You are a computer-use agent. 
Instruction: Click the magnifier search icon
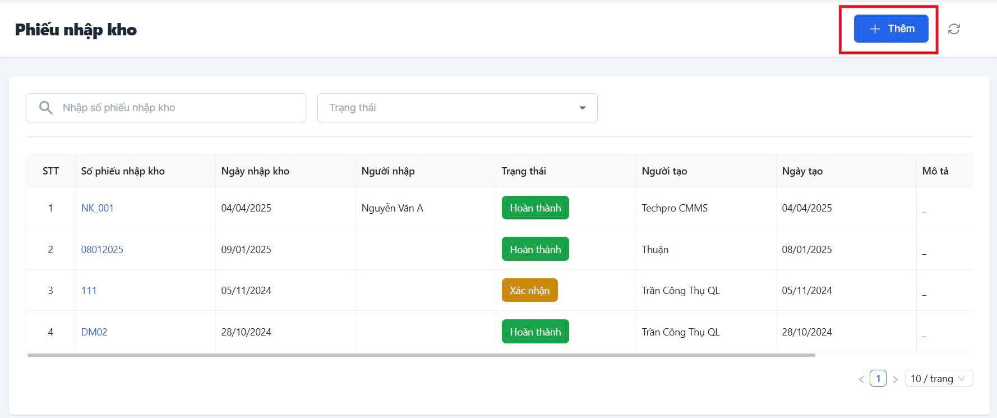click(46, 108)
